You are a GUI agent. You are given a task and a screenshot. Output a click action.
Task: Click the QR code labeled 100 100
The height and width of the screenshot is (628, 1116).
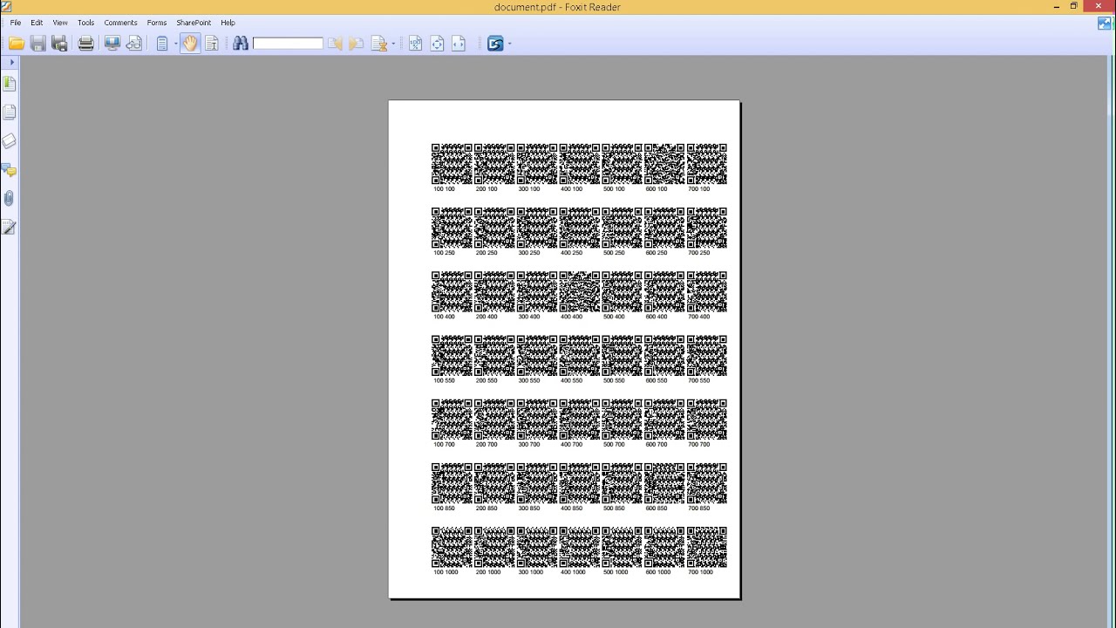(x=452, y=164)
